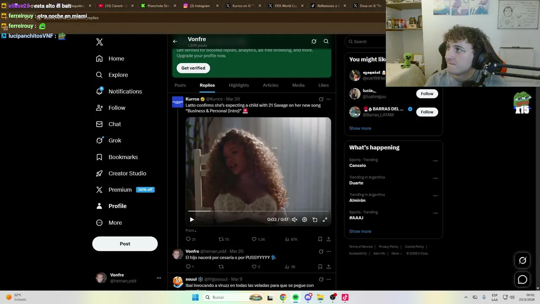Bookmark Kurrco's post
The height and width of the screenshot is (304, 540).
click(x=320, y=239)
